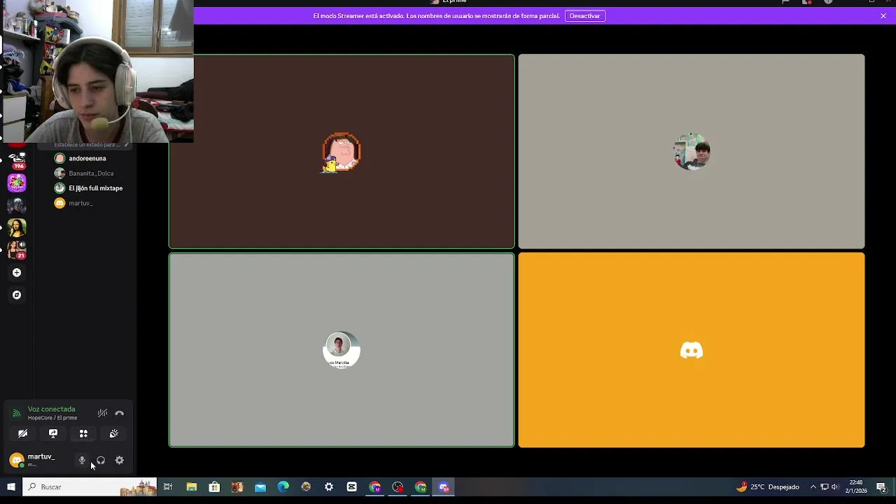The height and width of the screenshot is (504, 896).
Task: Focus the bottom-left participant tile
Action: click(342, 350)
